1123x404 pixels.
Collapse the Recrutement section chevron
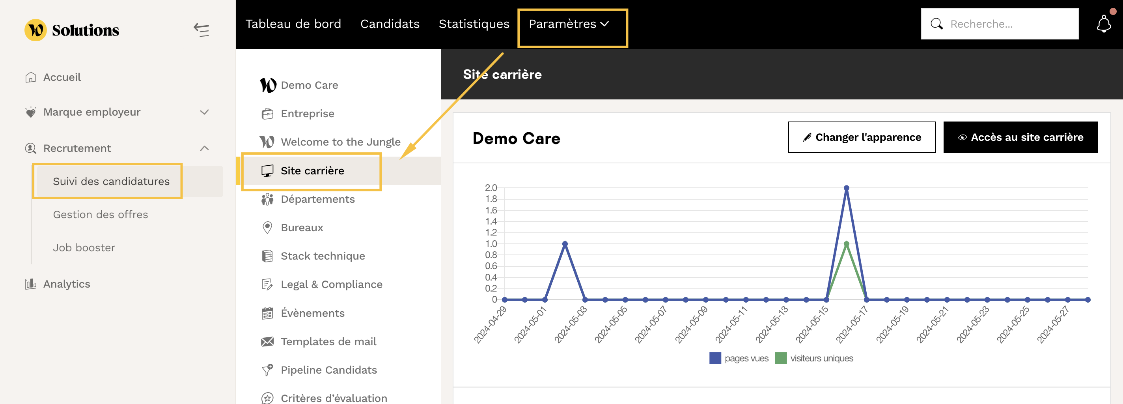point(204,148)
